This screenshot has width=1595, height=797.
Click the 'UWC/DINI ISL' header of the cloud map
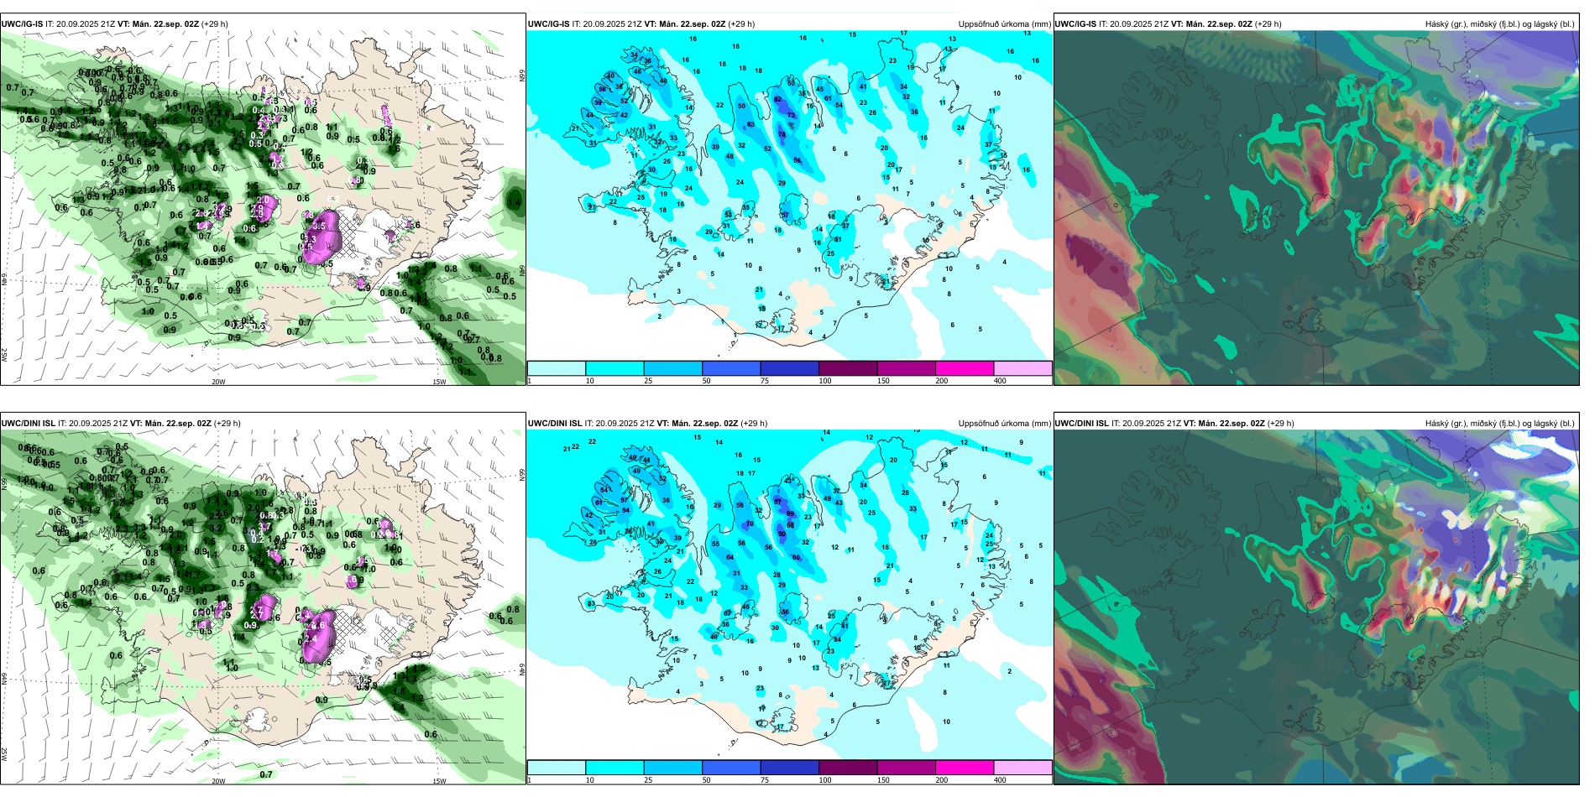[1081, 424]
